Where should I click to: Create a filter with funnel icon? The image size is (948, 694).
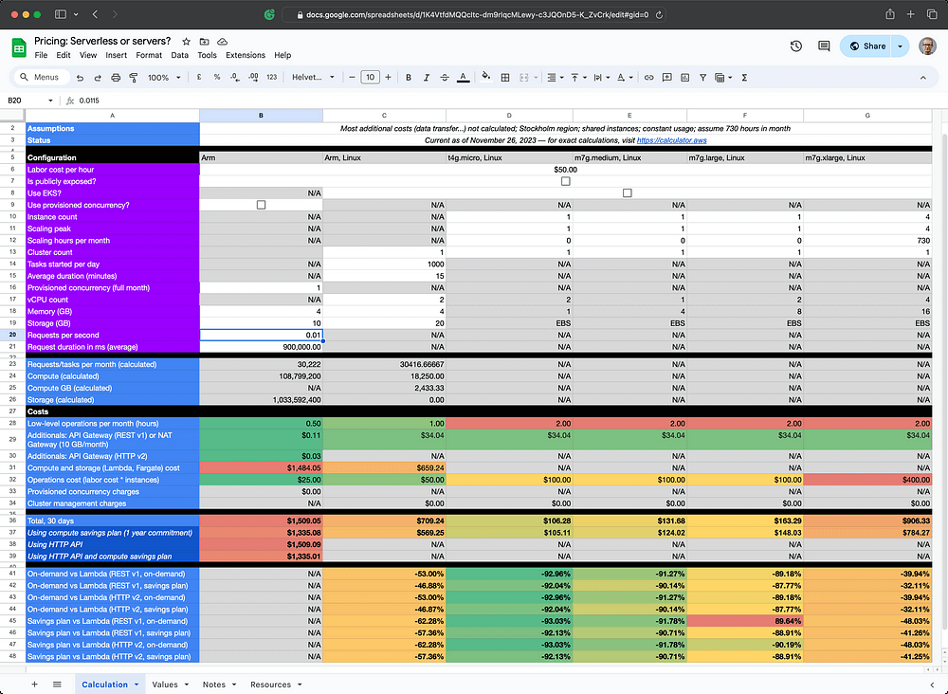702,78
